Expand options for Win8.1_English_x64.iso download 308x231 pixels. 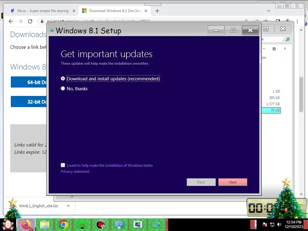68,206
